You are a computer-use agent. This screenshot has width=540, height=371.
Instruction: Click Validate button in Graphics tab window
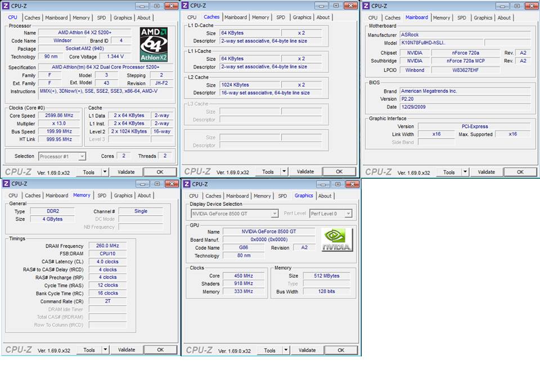(x=307, y=350)
